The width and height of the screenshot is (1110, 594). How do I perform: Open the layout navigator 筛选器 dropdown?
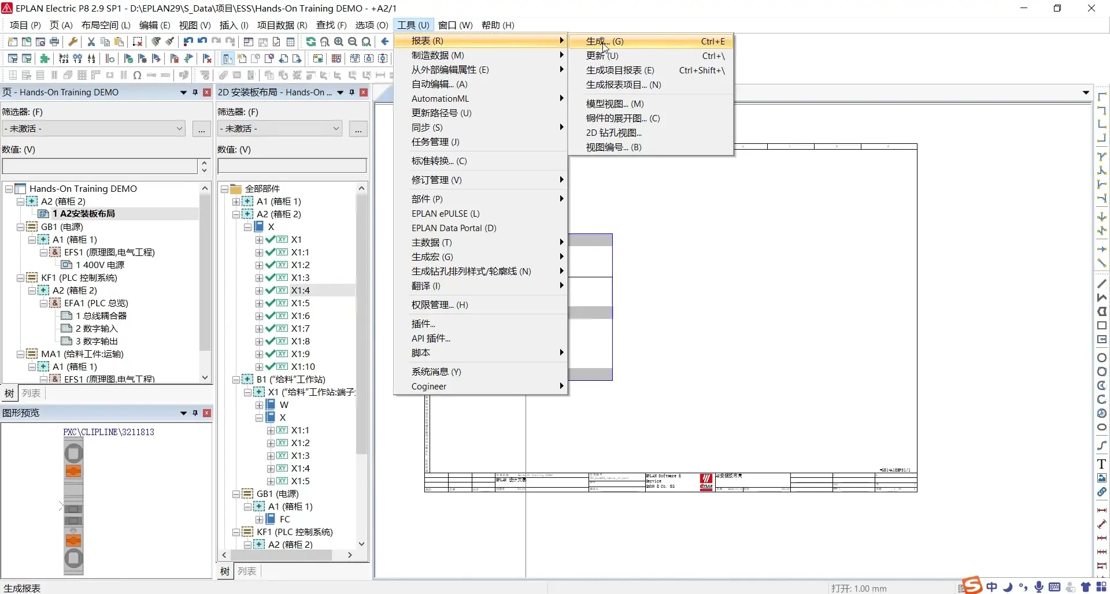pos(280,128)
